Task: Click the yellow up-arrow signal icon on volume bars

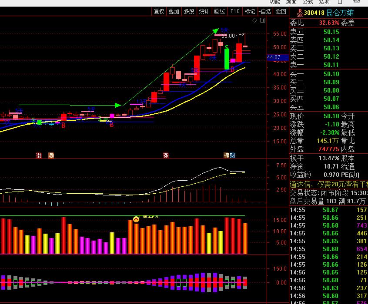Action: point(136,219)
